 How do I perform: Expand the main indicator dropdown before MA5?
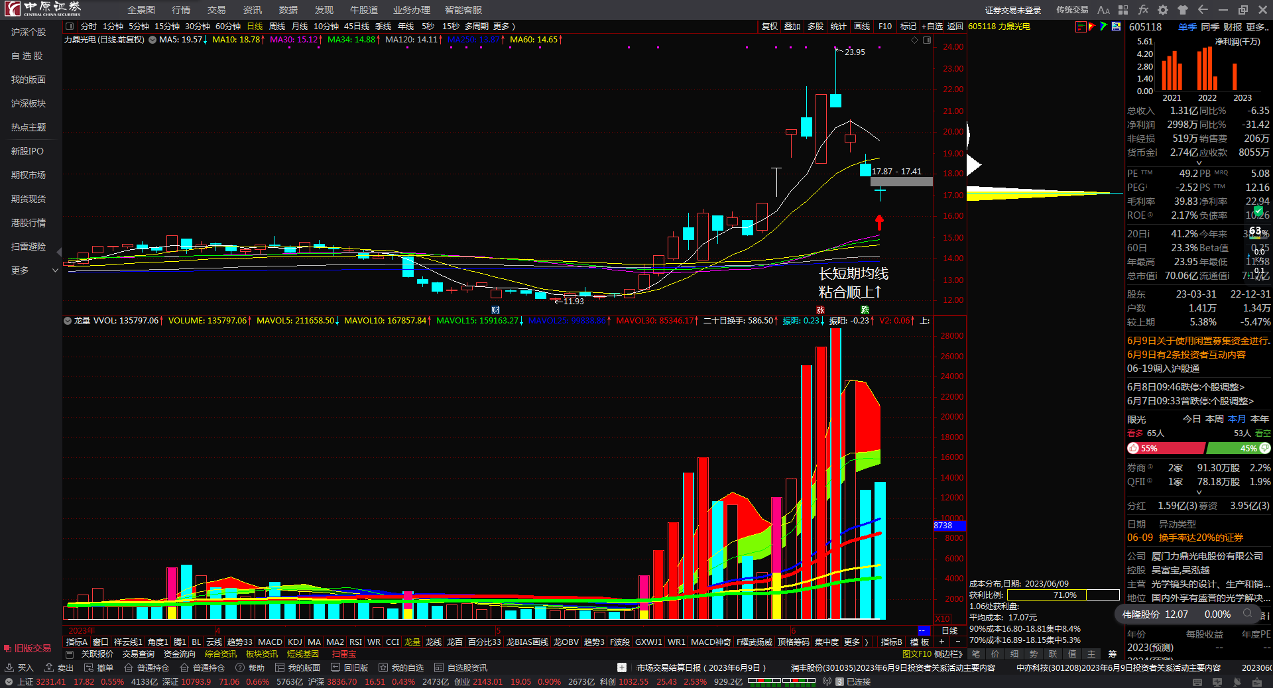click(152, 40)
